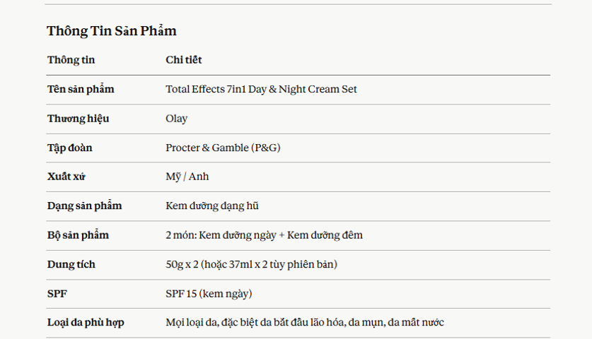Click the 'Dung tích' row label
This screenshot has height=339, width=592.
tap(71, 264)
